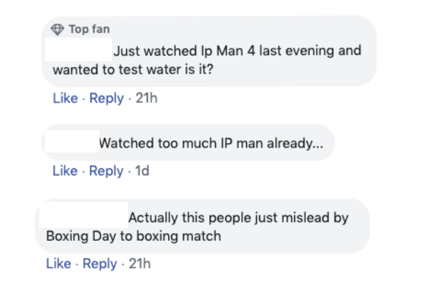Open profile of "Watched too much" commenter
Viewport: 427px width, 305px height.
(70, 143)
